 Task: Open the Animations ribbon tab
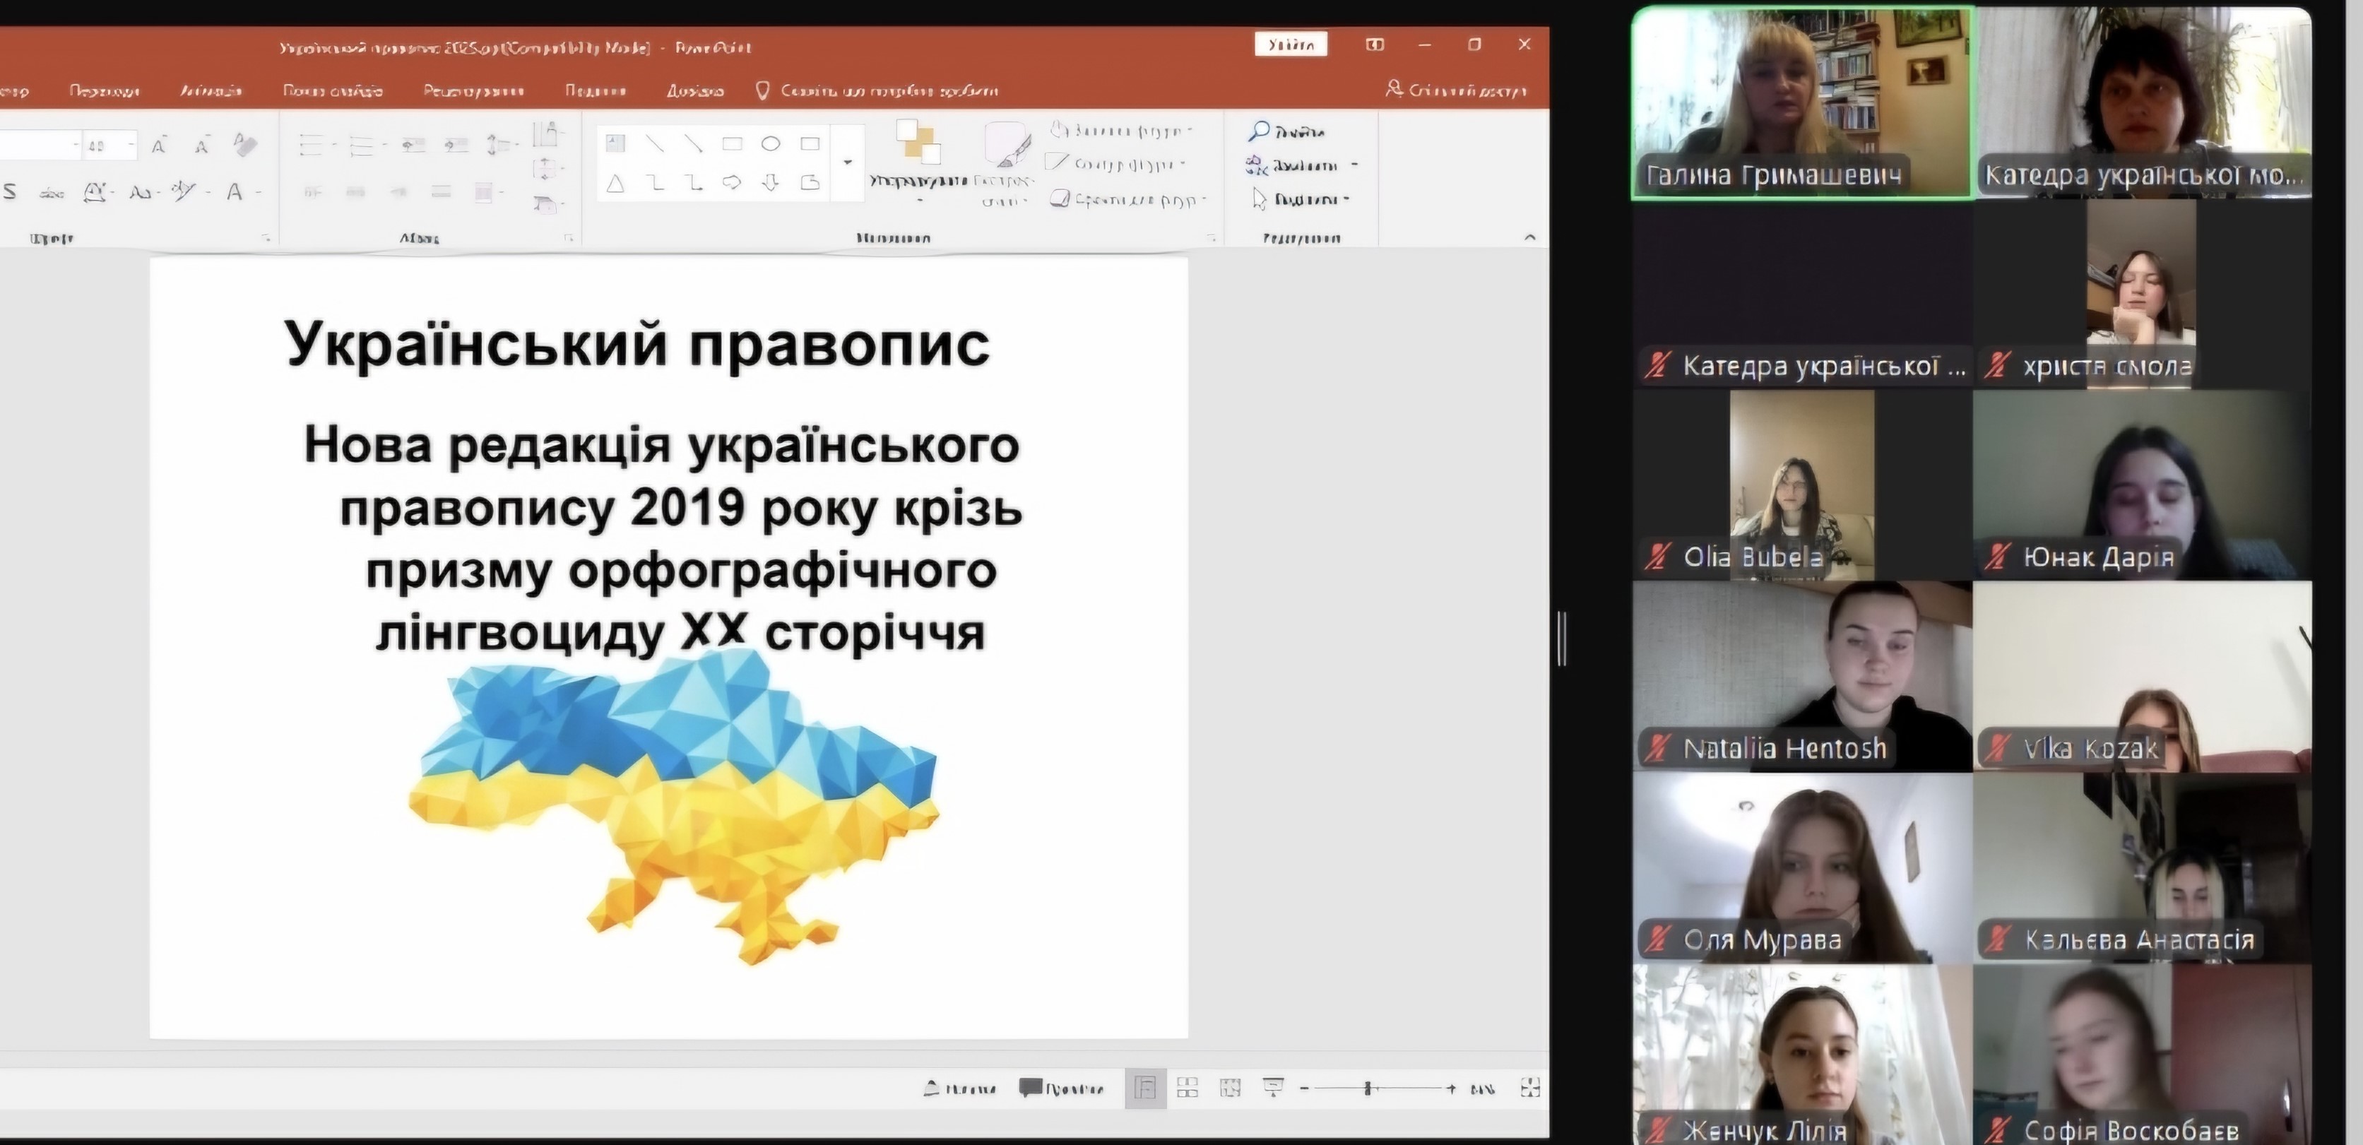211,91
